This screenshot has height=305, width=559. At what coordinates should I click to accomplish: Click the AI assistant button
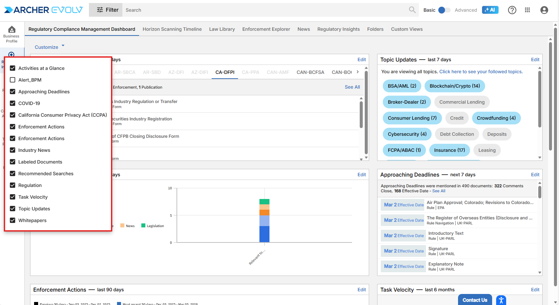tap(490, 10)
